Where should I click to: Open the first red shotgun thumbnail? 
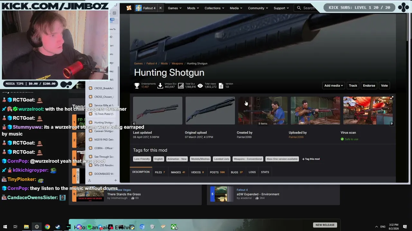158,111
